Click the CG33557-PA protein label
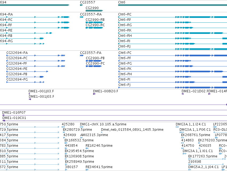 coord(91,53)
